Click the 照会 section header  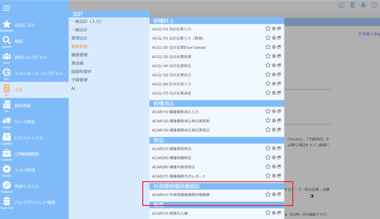217,140
